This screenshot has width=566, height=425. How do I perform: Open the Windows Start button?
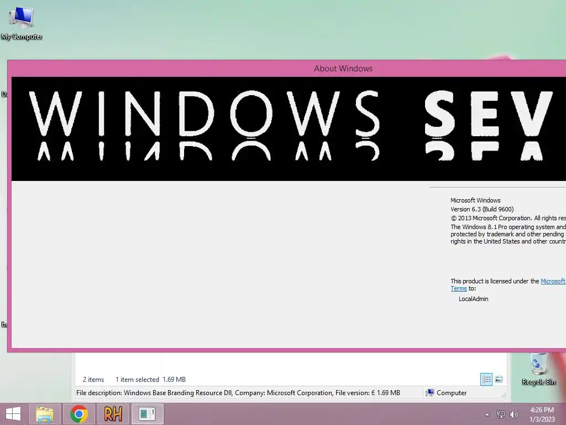tap(13, 414)
